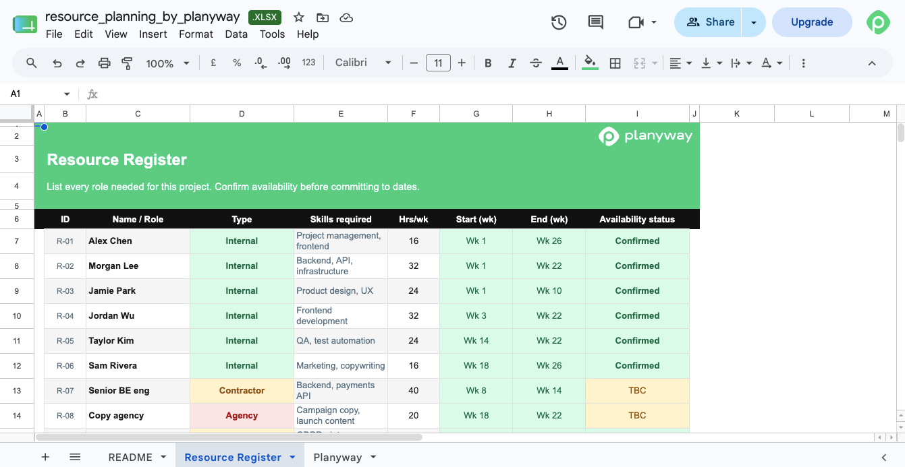Open the Tools menu
Screen dimensions: 905x467
272,34
